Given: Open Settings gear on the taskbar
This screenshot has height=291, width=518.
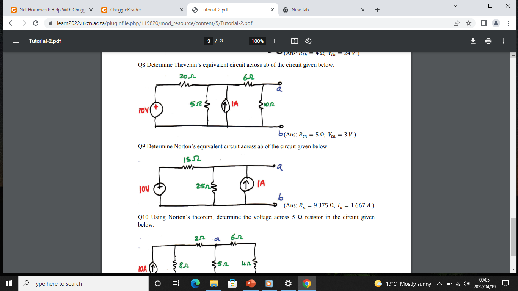Looking at the screenshot, I should tap(288, 283).
